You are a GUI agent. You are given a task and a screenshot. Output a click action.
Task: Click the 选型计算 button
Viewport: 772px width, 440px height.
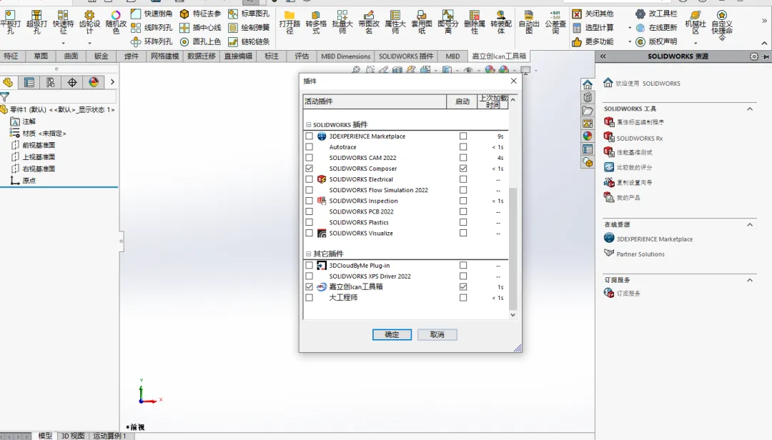click(593, 28)
